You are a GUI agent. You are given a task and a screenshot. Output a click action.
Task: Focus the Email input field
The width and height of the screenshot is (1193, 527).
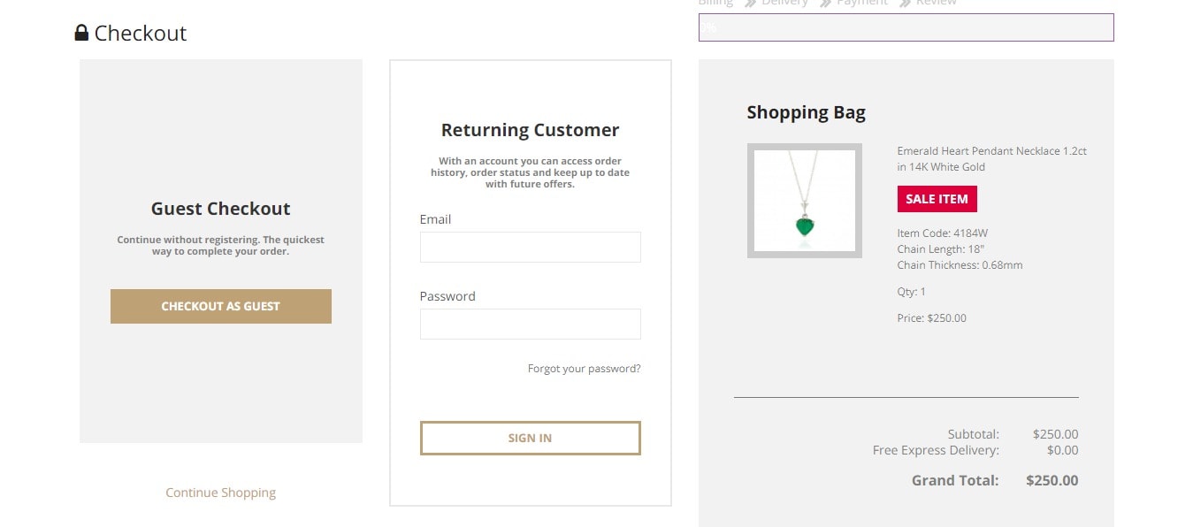click(x=531, y=247)
